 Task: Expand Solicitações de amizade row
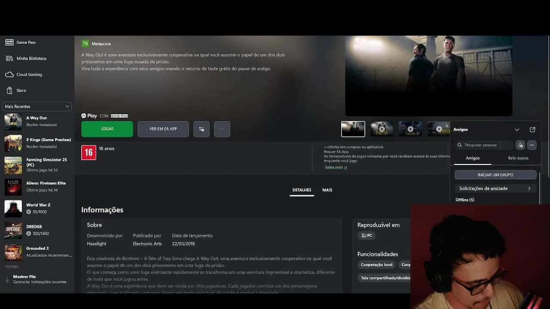(x=495, y=188)
